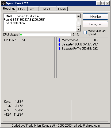This screenshot has height=128, width=111.
Task: Click the +12V 11,93V voltage reading
Action: click(x=13, y=115)
